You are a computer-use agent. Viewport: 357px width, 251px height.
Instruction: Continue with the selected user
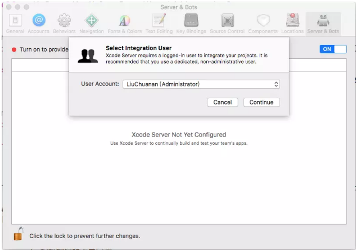click(261, 102)
